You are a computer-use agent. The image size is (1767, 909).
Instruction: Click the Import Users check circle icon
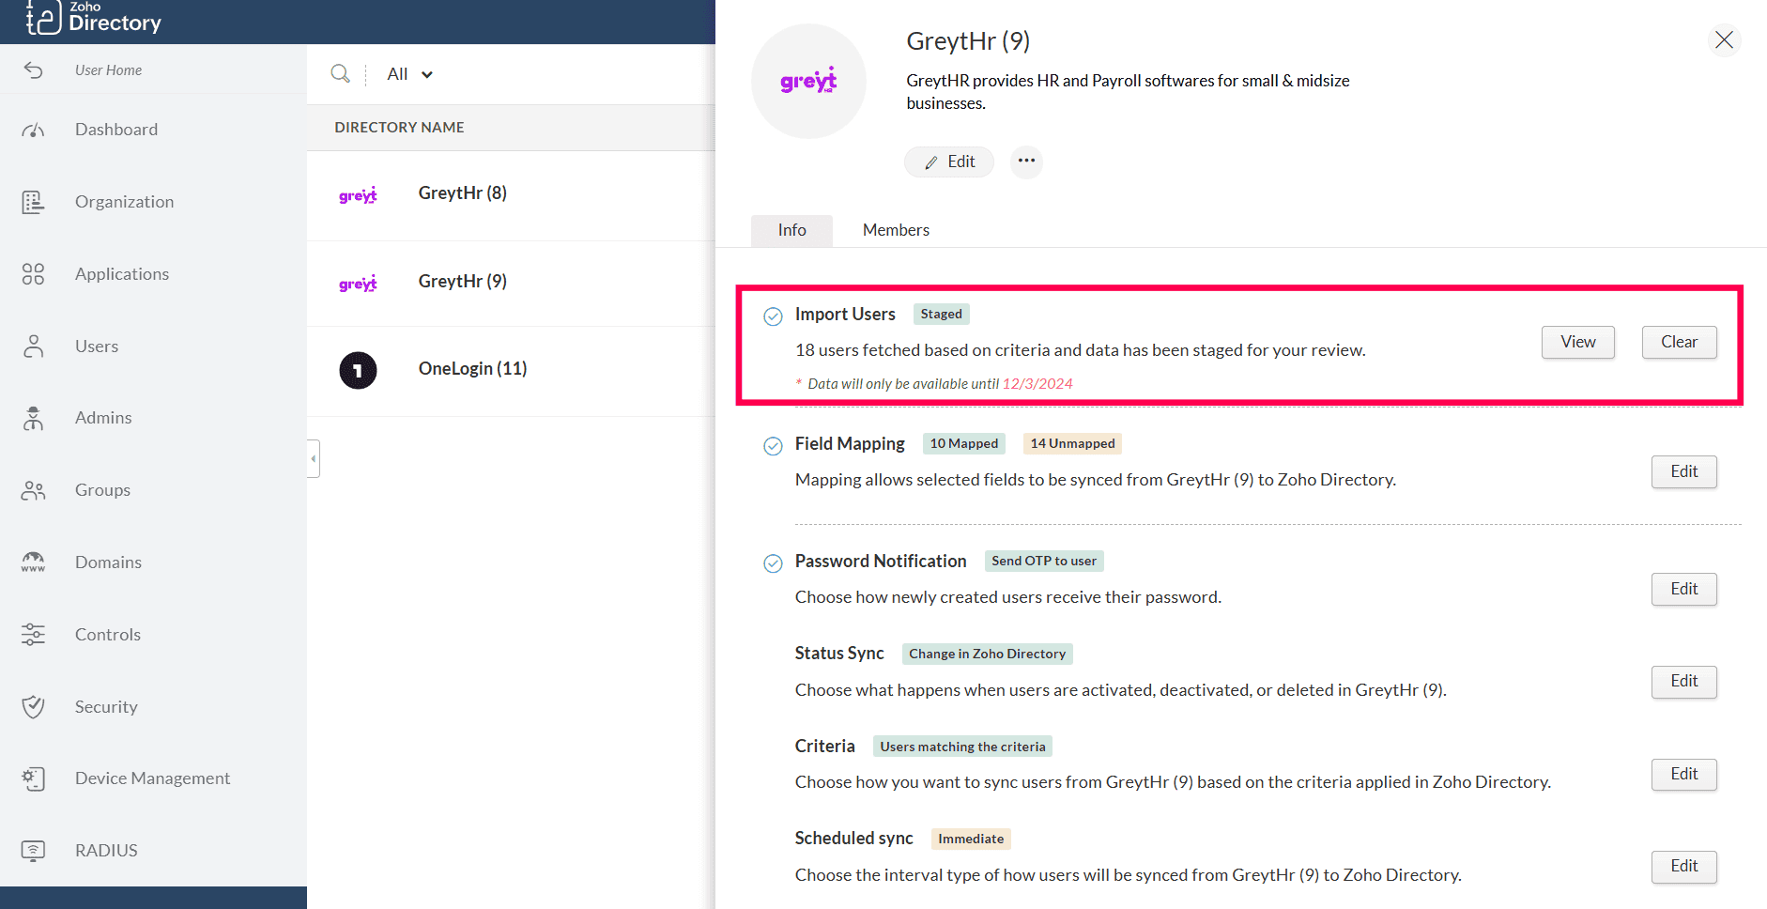click(773, 316)
